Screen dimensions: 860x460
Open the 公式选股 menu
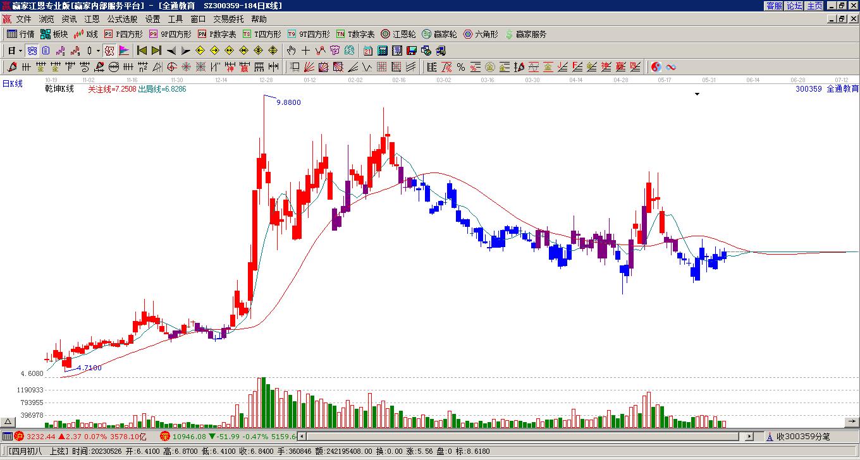pos(122,20)
